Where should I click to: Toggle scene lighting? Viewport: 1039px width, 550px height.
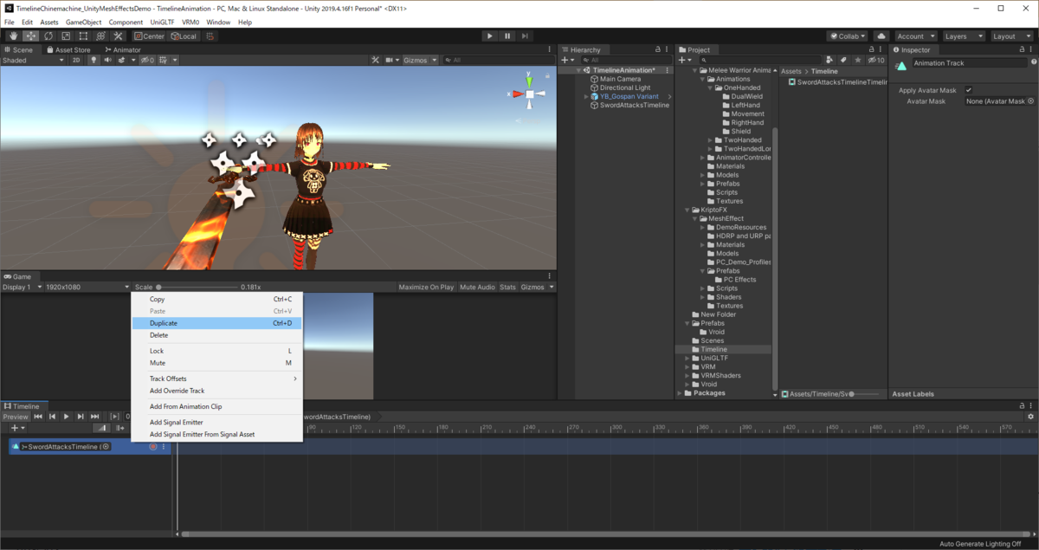point(94,60)
